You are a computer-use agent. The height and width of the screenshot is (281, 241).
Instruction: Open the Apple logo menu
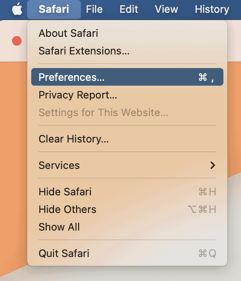pyautogui.click(x=17, y=10)
